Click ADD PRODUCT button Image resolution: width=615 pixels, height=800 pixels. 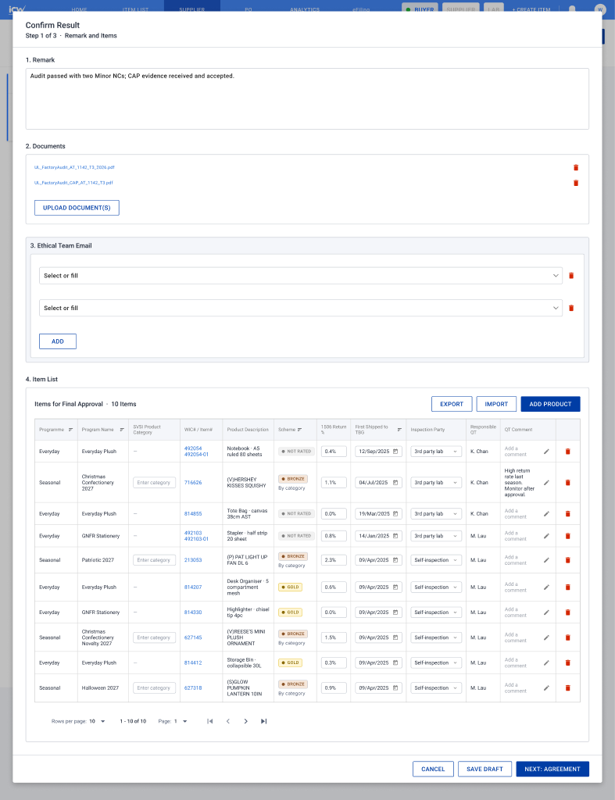(x=550, y=404)
